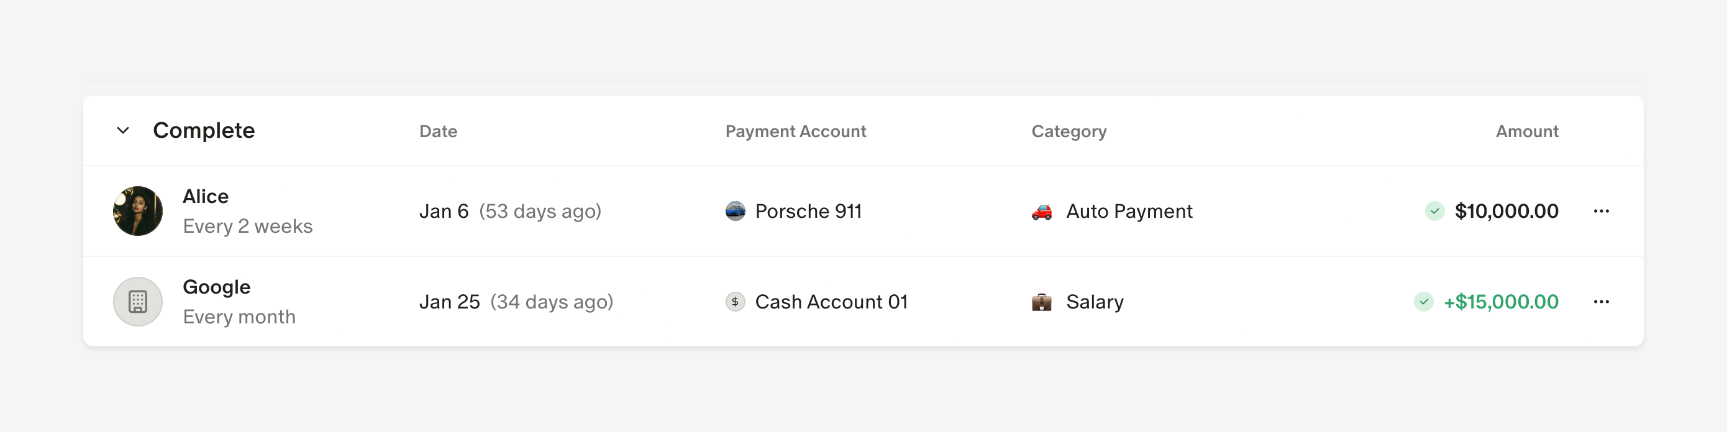The width and height of the screenshot is (1727, 432).
Task: Sort by the Date column header
Action: pyautogui.click(x=439, y=131)
